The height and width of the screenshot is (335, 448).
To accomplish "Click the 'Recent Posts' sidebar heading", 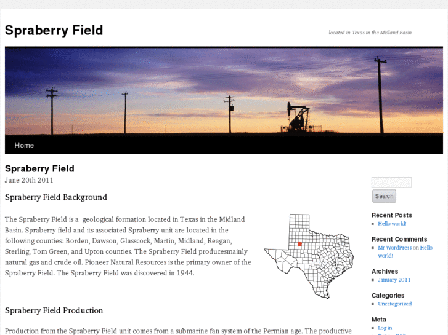I will pyautogui.click(x=391, y=215).
